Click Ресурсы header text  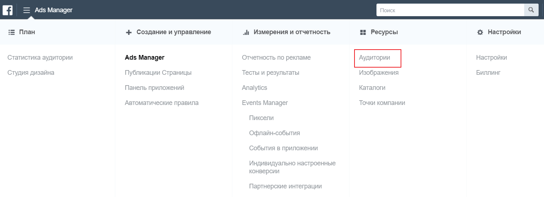384,32
